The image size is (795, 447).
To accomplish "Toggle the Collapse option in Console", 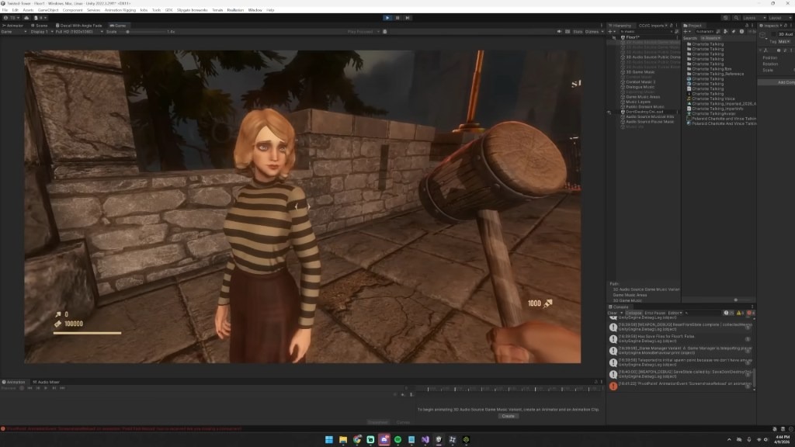I will click(x=634, y=313).
